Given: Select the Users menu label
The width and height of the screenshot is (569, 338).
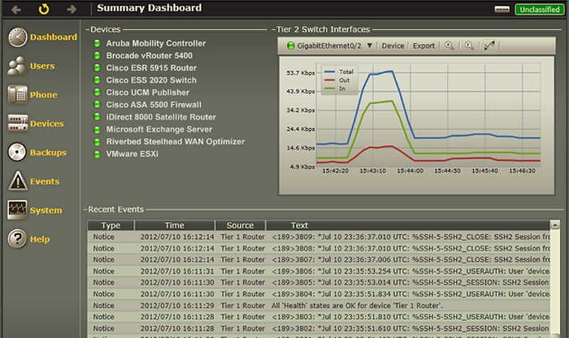Looking at the screenshot, I should click(43, 66).
